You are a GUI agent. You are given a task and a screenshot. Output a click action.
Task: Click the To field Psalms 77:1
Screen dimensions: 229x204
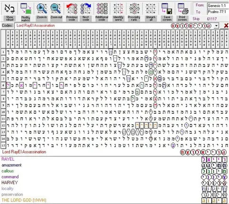pos(218,12)
